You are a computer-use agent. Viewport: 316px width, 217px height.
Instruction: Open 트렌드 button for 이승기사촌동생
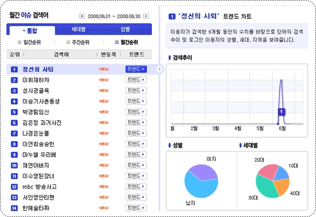click(136, 101)
